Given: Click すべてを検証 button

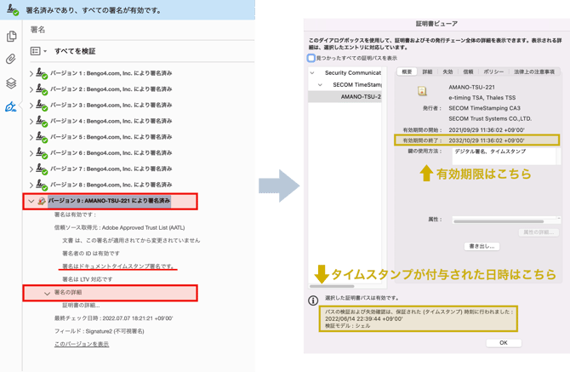Looking at the screenshot, I should tap(75, 51).
